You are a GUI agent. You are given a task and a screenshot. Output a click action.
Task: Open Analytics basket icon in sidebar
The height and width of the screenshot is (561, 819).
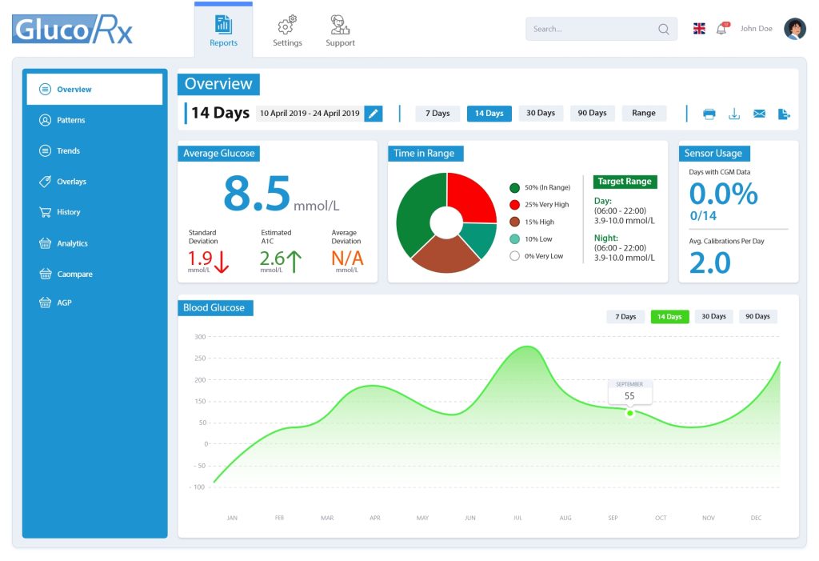[45, 243]
